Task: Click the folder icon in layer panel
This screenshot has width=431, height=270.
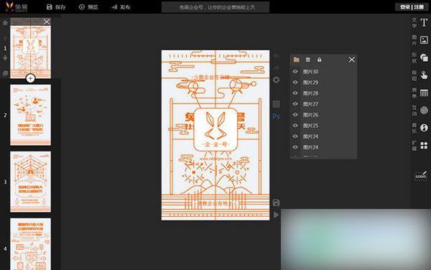Action: coord(296,60)
